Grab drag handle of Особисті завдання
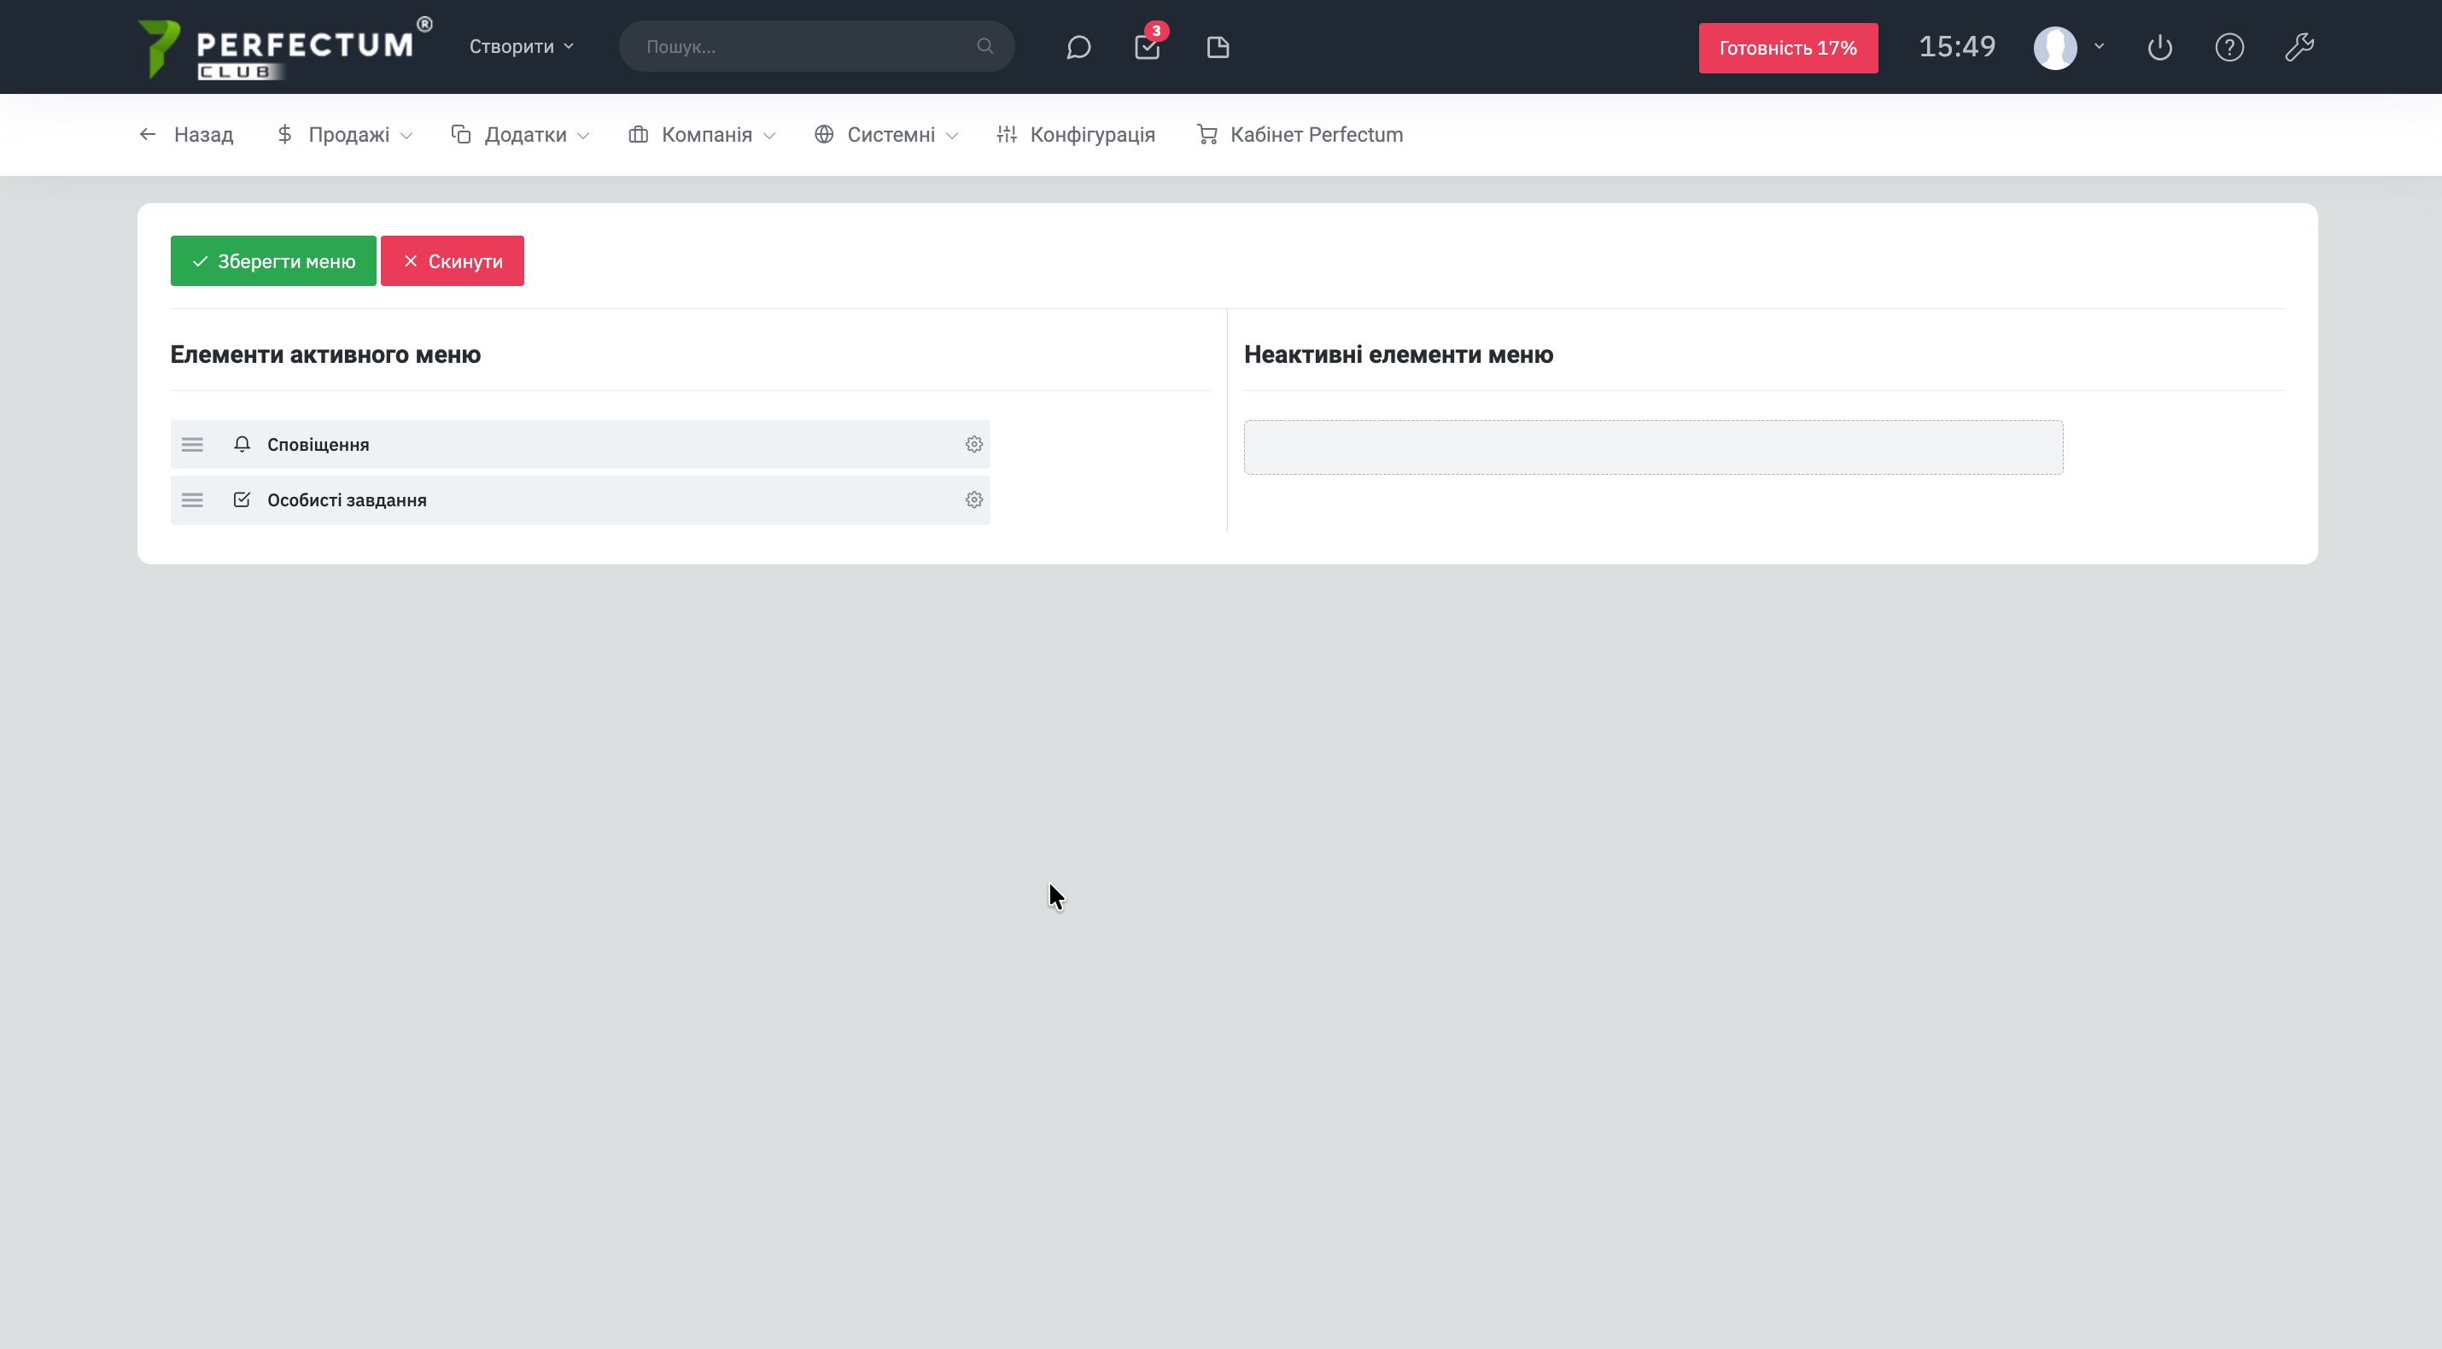This screenshot has height=1349, width=2442. (192, 499)
